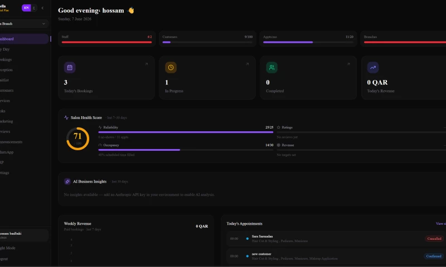Image resolution: width=446 pixels, height=267 pixels.
Task: Click the Occupancy gauge icon
Action: (x=100, y=145)
